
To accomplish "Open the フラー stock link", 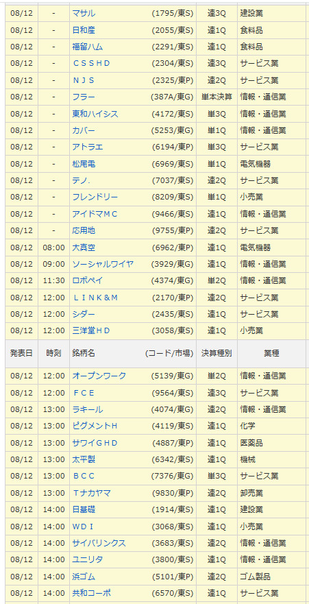I will pyautogui.click(x=84, y=97).
